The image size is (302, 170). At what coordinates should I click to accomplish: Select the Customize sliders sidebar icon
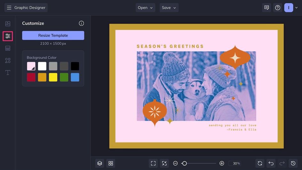(8, 36)
